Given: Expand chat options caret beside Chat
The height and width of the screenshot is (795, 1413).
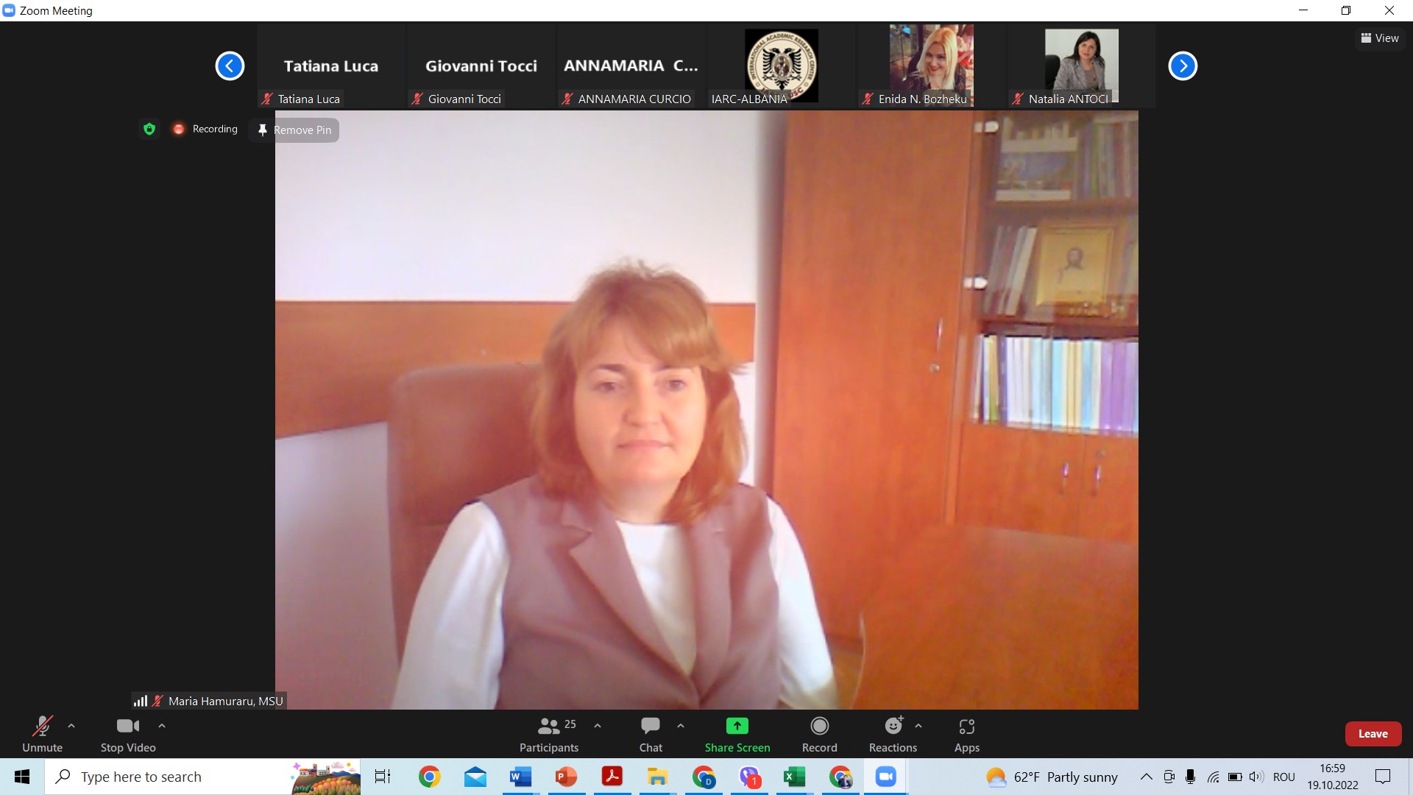Looking at the screenshot, I should [681, 726].
